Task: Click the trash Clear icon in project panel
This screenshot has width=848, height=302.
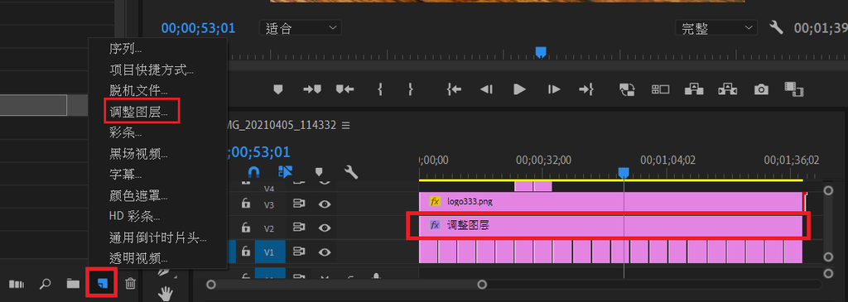Action: tap(130, 283)
